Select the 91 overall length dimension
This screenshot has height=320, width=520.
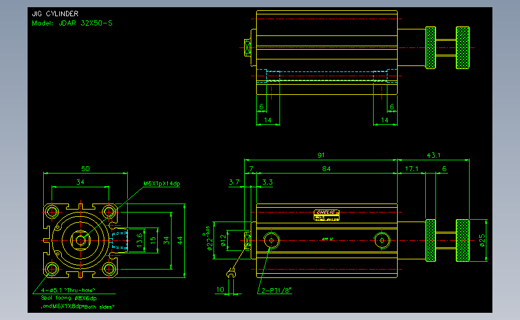(x=321, y=155)
